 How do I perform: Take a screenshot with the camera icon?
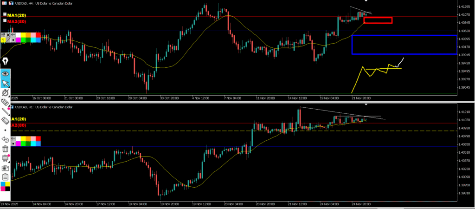(5, 168)
